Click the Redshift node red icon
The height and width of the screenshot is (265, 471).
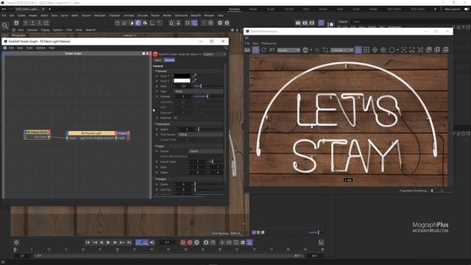coord(155,54)
